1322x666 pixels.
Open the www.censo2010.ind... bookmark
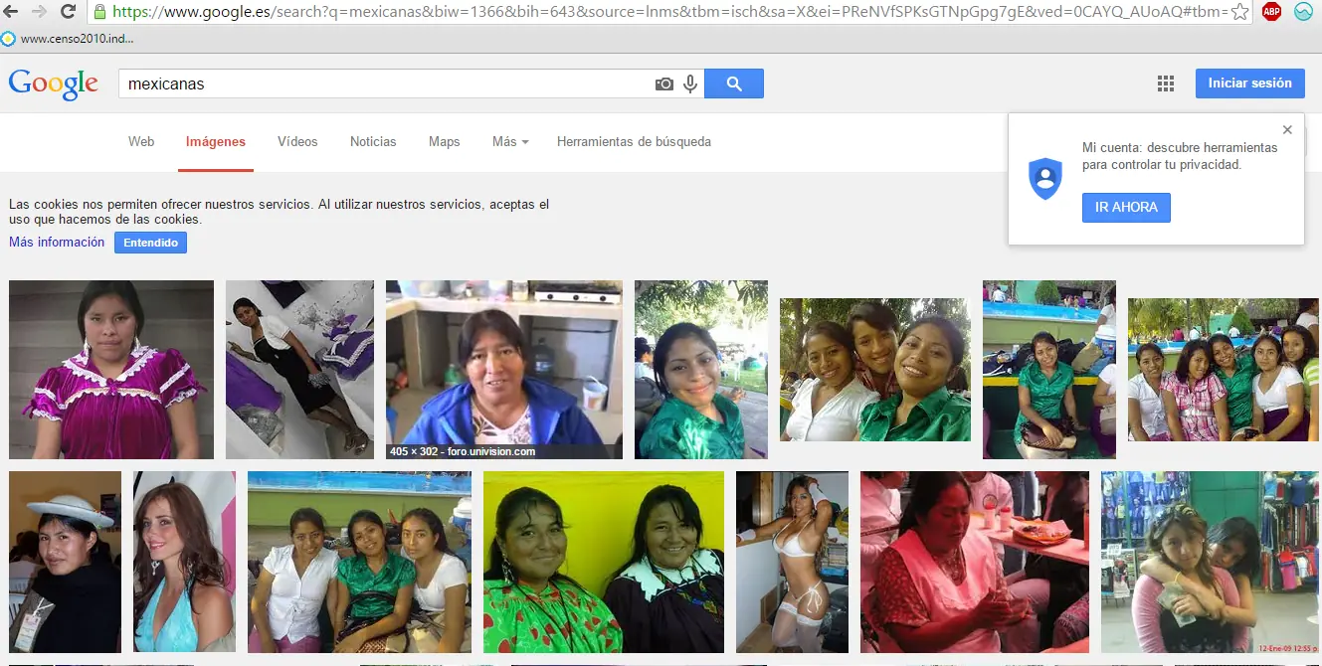[68, 39]
